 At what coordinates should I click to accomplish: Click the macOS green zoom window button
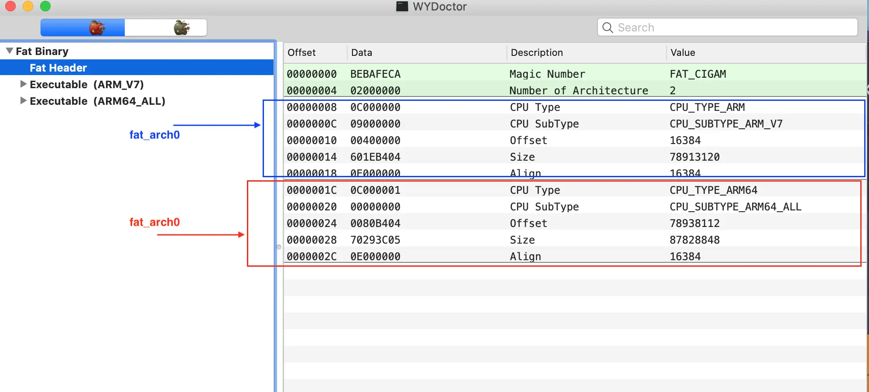45,6
